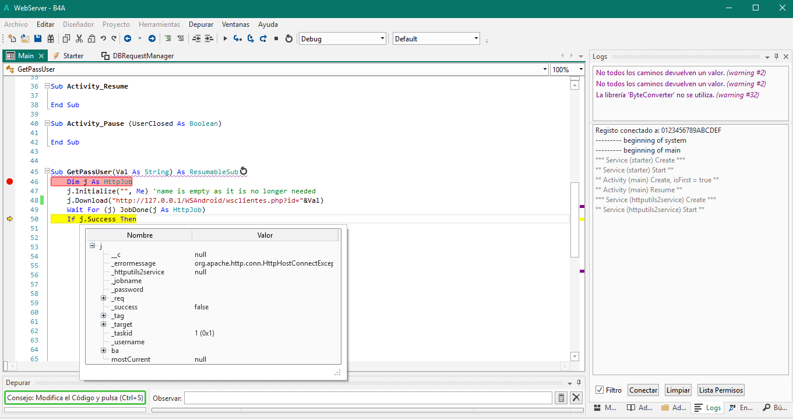The height and width of the screenshot is (420, 793).
Task: Open the Ventanas menu
Action: tap(235, 24)
